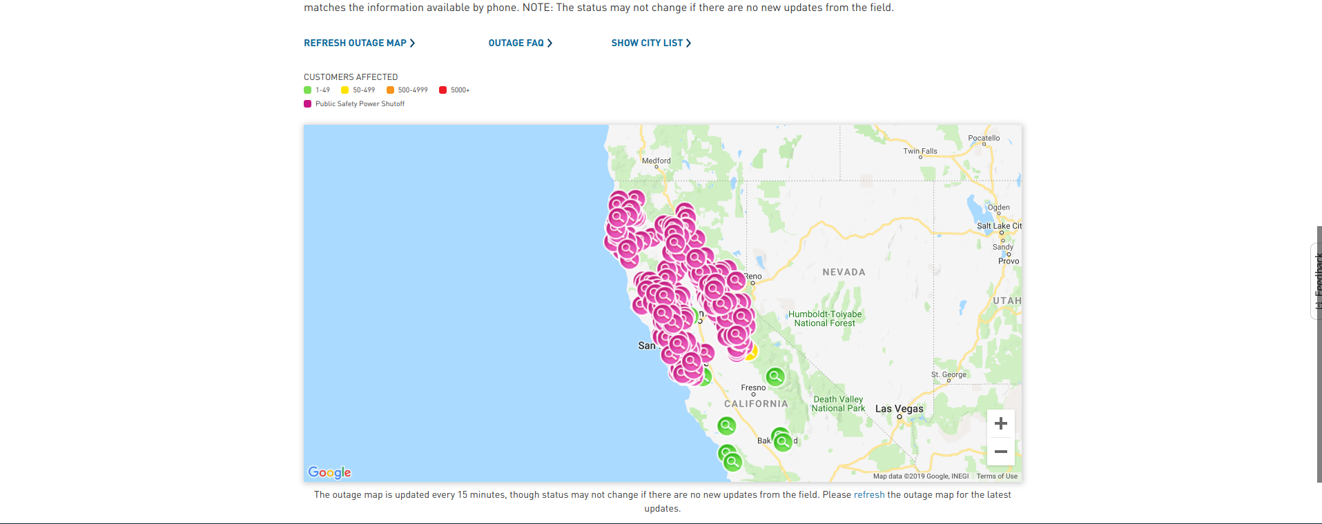1322x524 pixels.
Task: Click the refresh link in map footnote
Action: pos(869,494)
